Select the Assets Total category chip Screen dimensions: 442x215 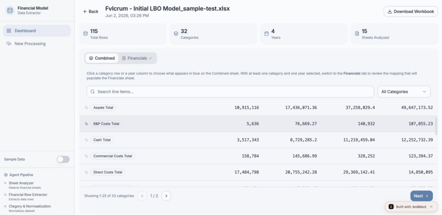click(x=103, y=108)
